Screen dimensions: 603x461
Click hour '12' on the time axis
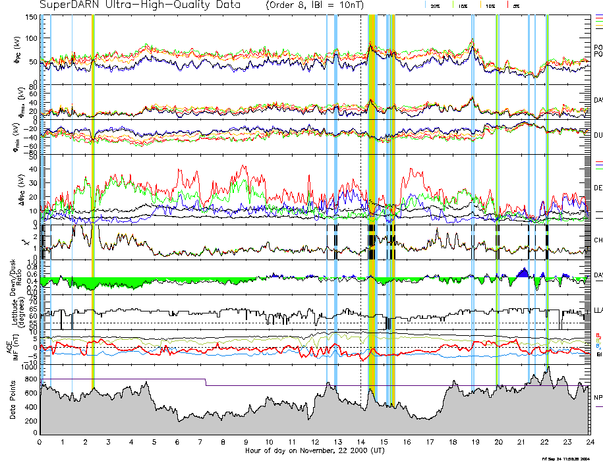click(x=315, y=442)
